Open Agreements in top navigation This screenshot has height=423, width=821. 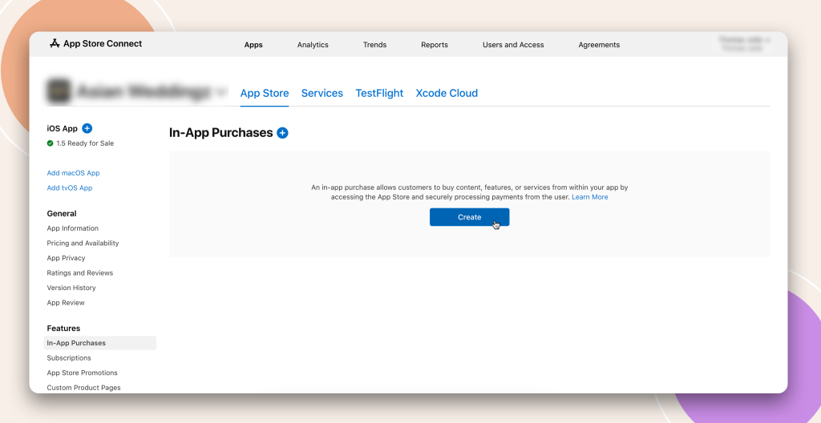point(599,45)
